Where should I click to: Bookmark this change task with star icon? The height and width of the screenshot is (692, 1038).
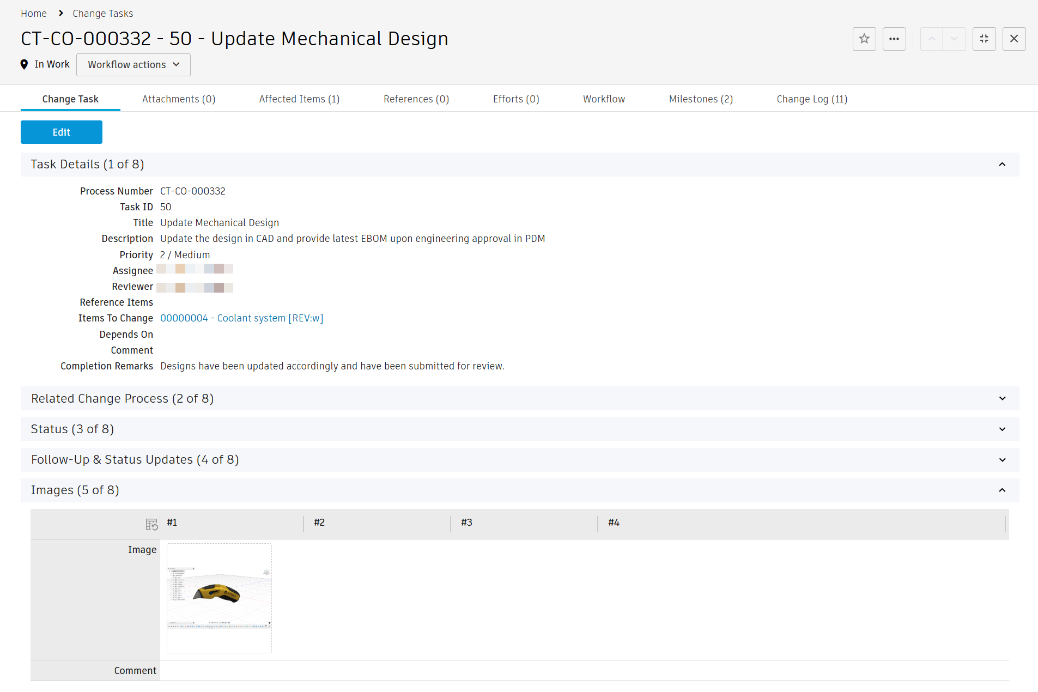864,39
